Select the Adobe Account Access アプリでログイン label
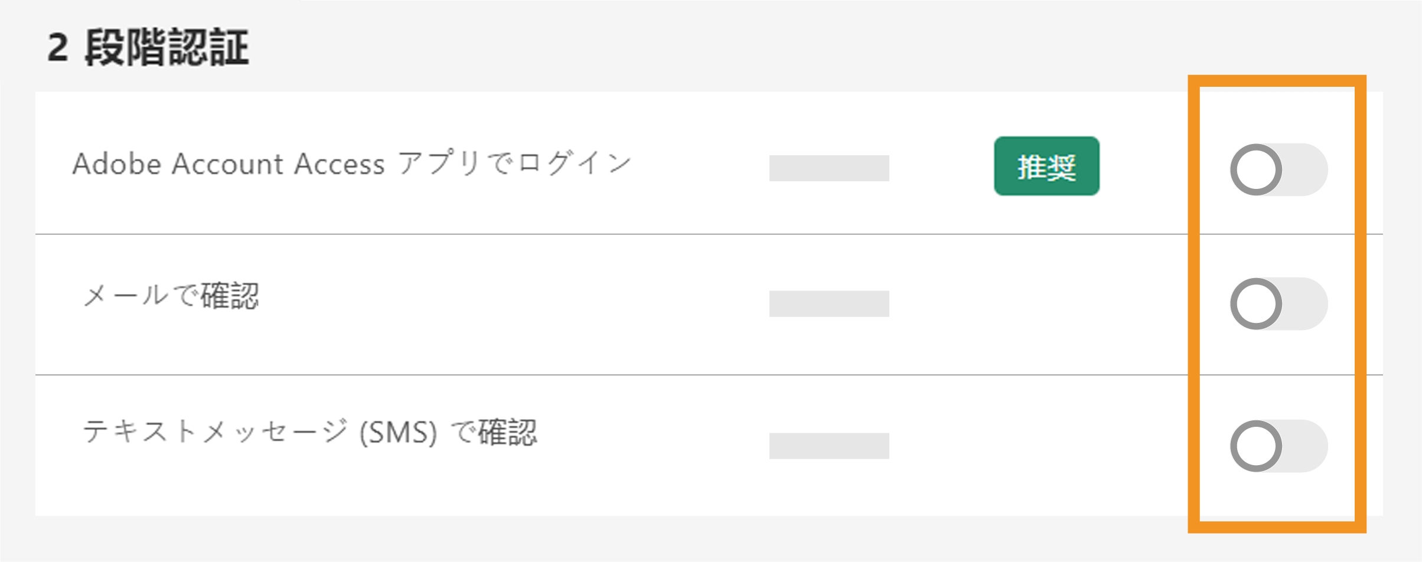The width and height of the screenshot is (1422, 562). coord(352,164)
